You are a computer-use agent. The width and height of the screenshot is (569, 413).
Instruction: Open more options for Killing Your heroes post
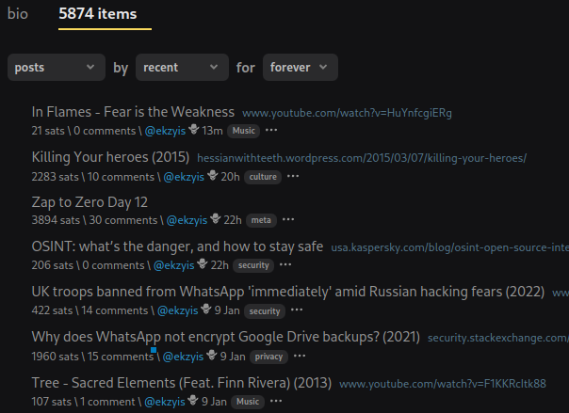coord(293,176)
